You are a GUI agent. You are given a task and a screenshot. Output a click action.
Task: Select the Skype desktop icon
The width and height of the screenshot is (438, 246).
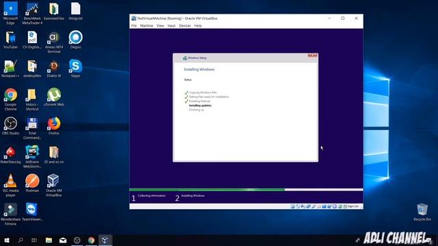coord(75,69)
